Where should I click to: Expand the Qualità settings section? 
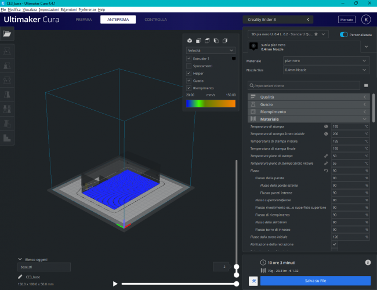coord(309,97)
